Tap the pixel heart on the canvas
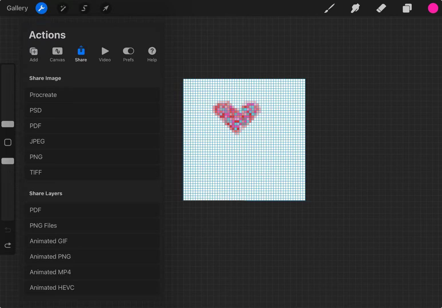This screenshot has height=308, width=442. pyautogui.click(x=237, y=117)
